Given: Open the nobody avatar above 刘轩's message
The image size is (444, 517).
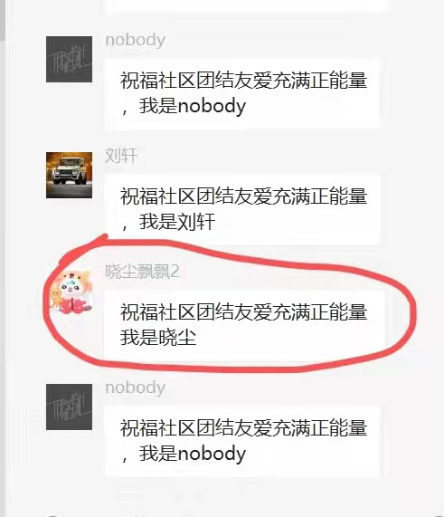Looking at the screenshot, I should point(69,60).
